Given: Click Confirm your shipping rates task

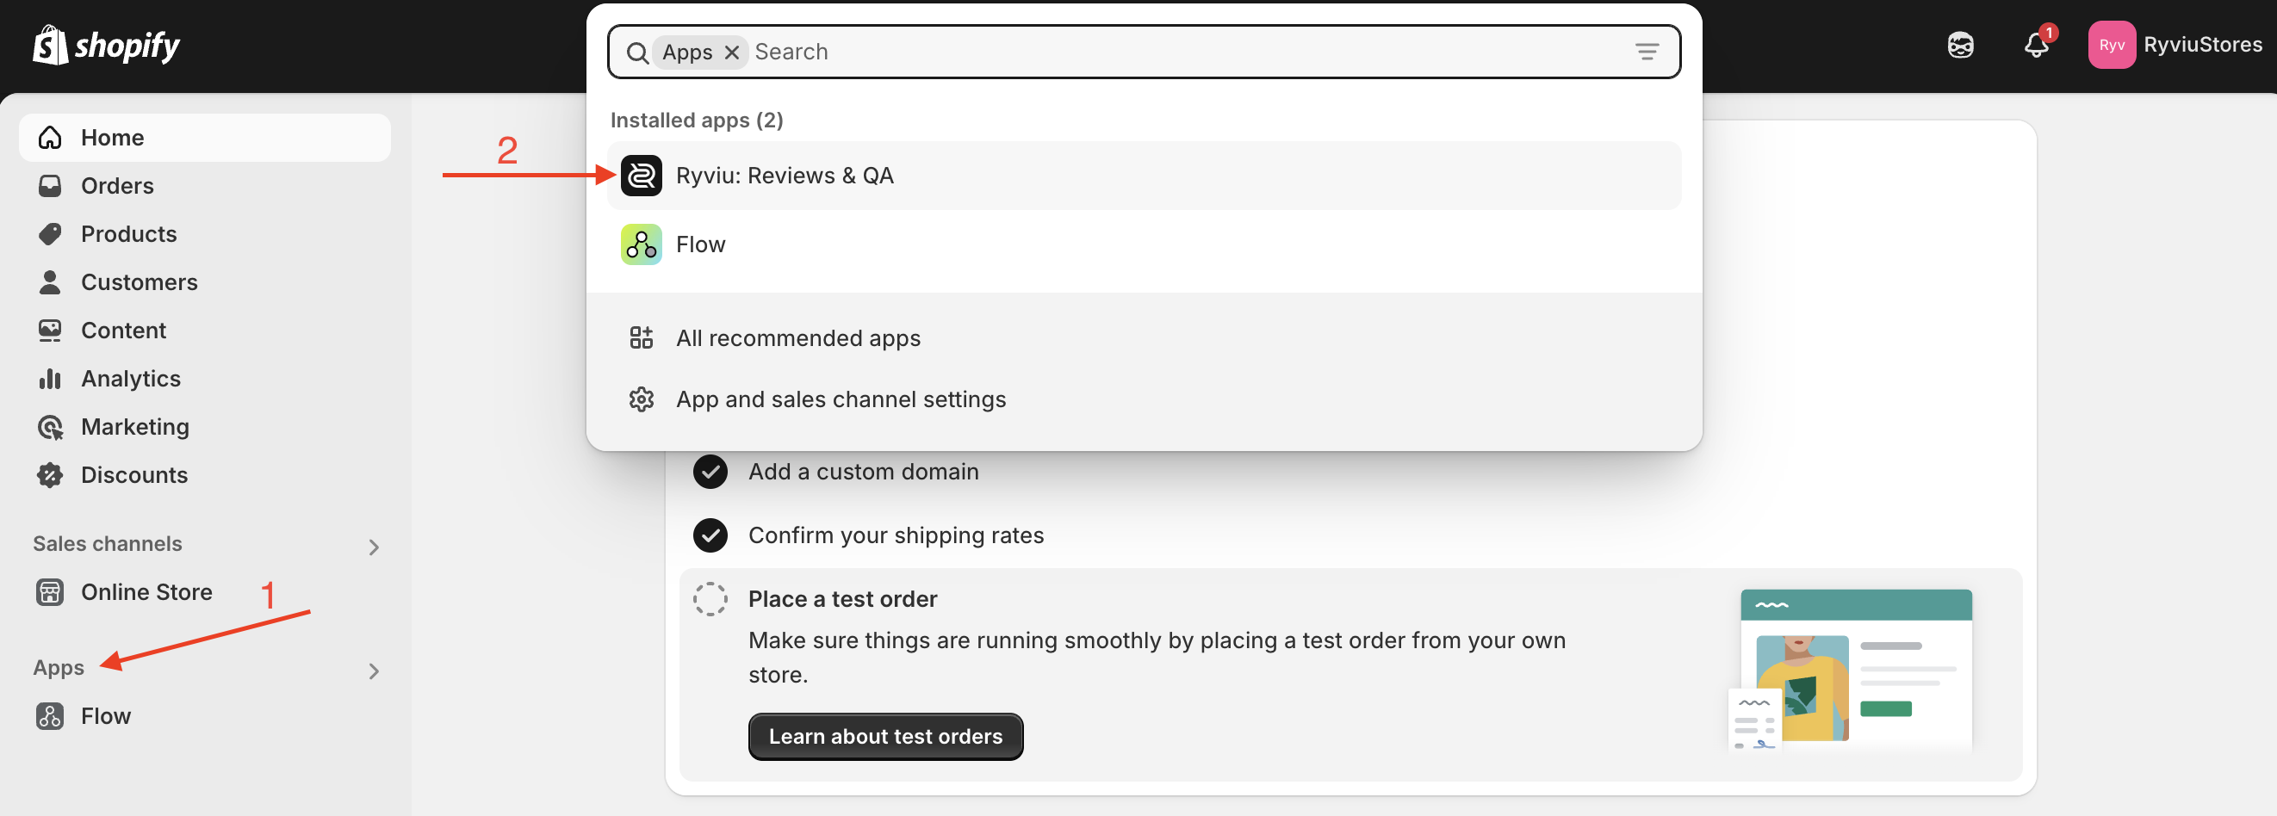Looking at the screenshot, I should tap(897, 535).
